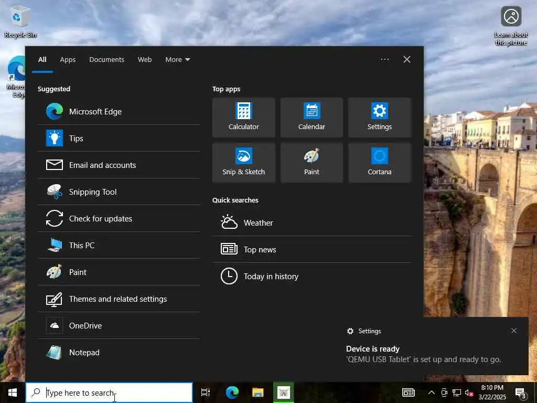The image size is (537, 403).
Task: Expand the More filter dropdown
Action: click(177, 60)
